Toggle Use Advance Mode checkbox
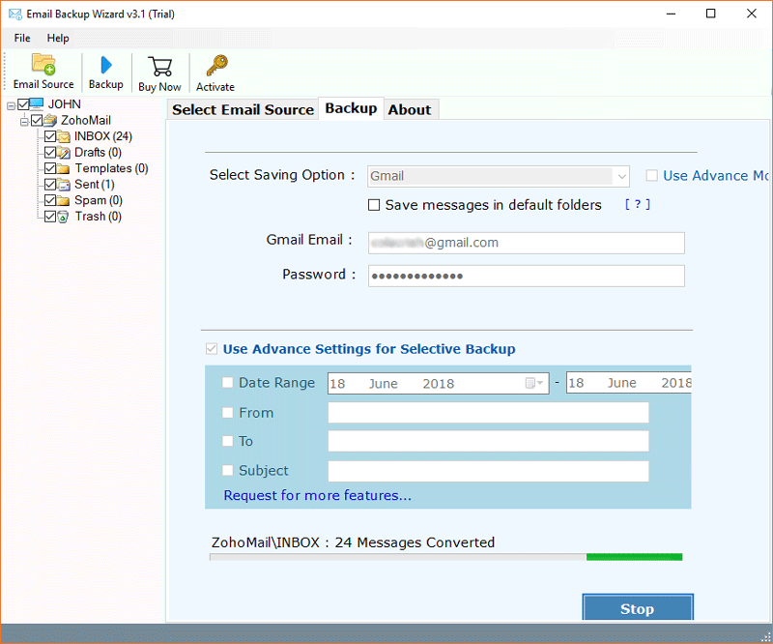Screen dimensions: 773x644 point(651,176)
